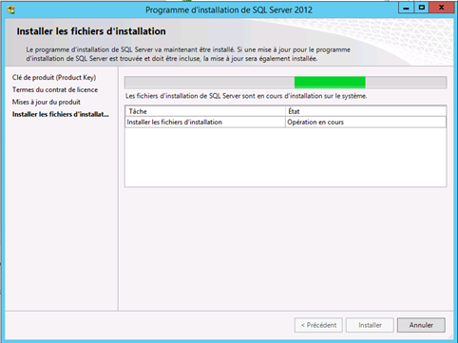The width and height of the screenshot is (458, 343).
Task: Select the Installer les fichiers d'installation table cell
Action: click(205, 122)
